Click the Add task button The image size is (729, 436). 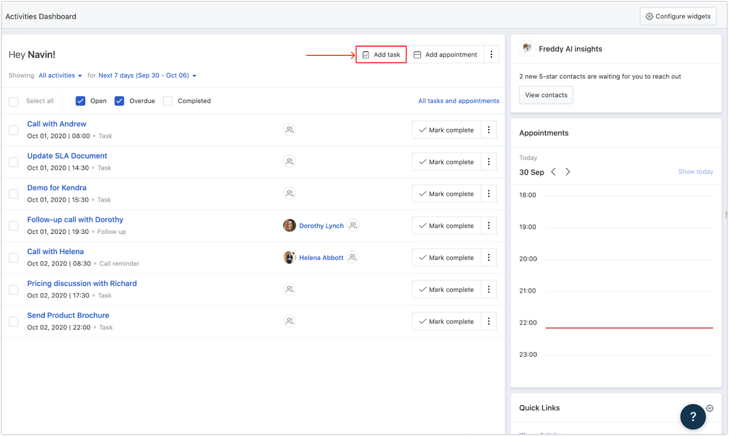click(x=381, y=55)
